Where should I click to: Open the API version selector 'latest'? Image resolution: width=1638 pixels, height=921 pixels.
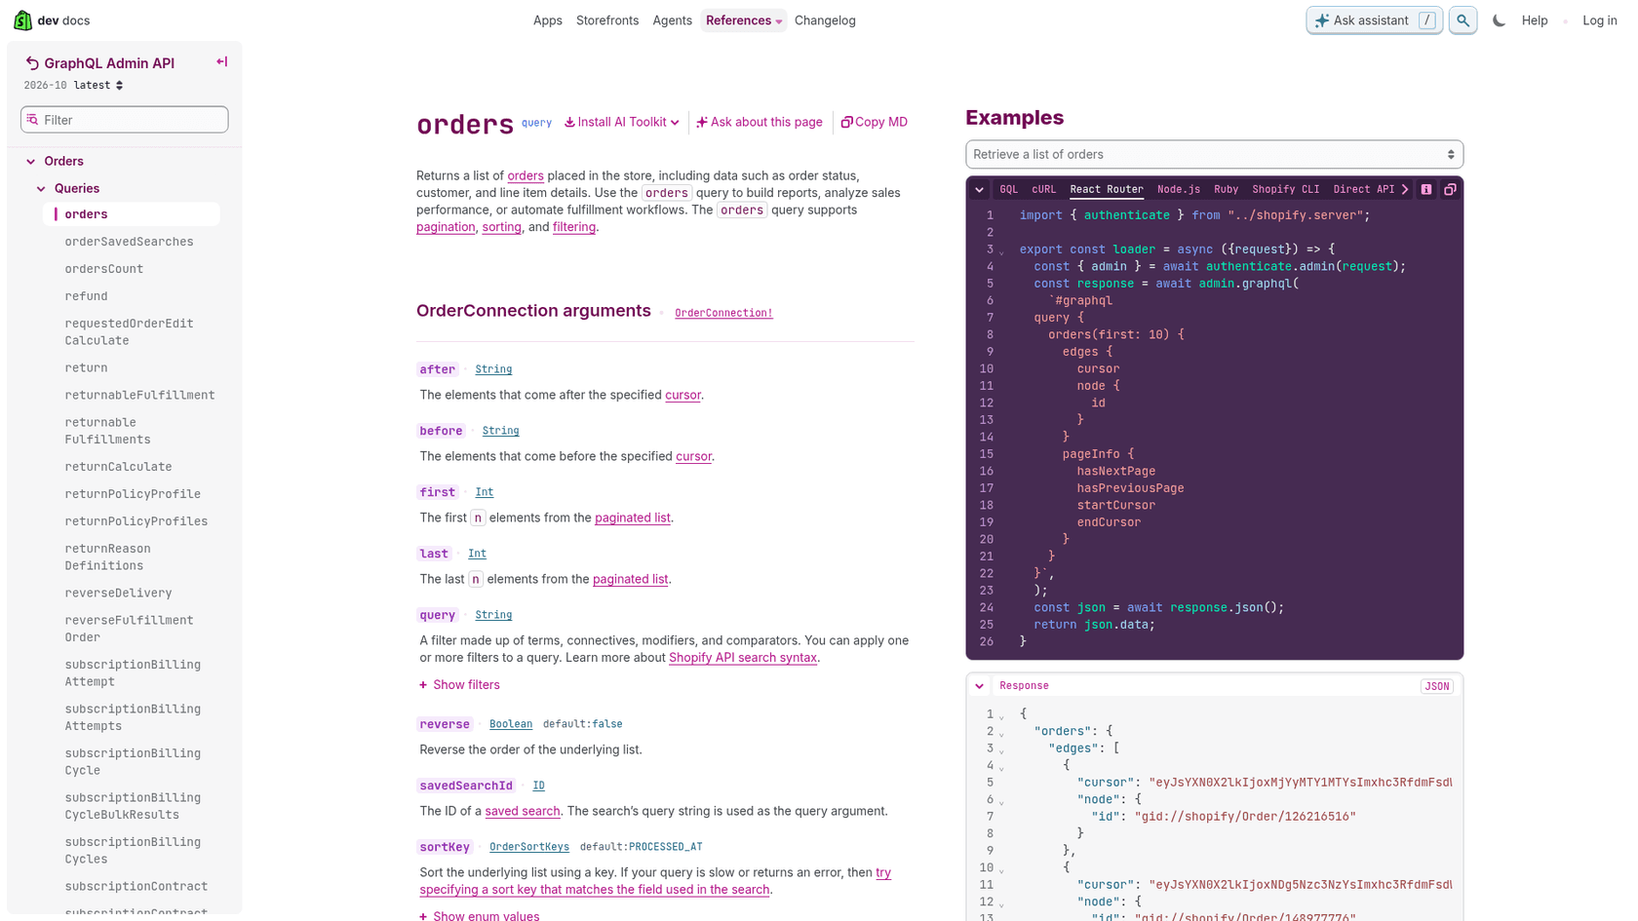[x=98, y=86]
